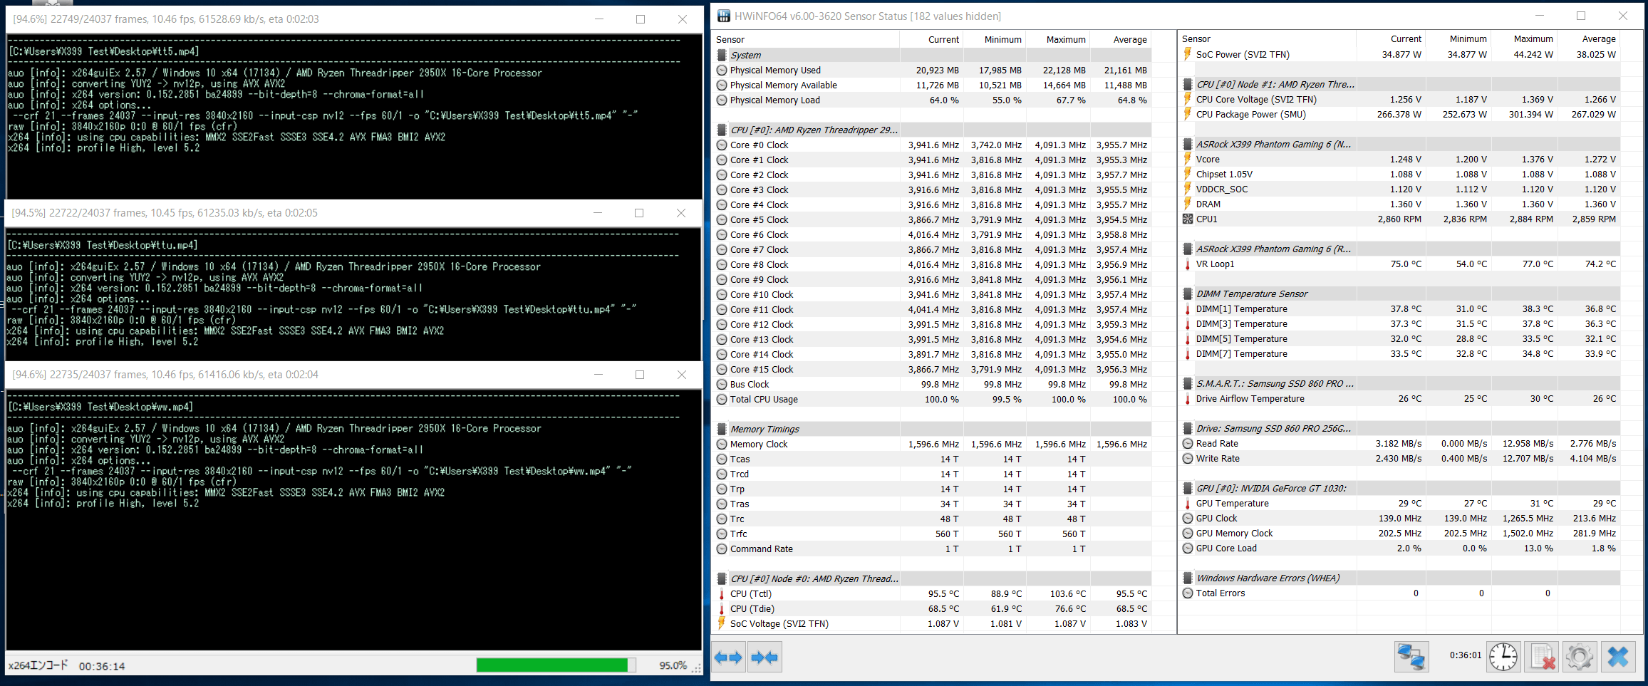Select the Windows Hardware Errors (WHEA) group
Viewport: 1648px width, 686px height.
(x=1400, y=578)
